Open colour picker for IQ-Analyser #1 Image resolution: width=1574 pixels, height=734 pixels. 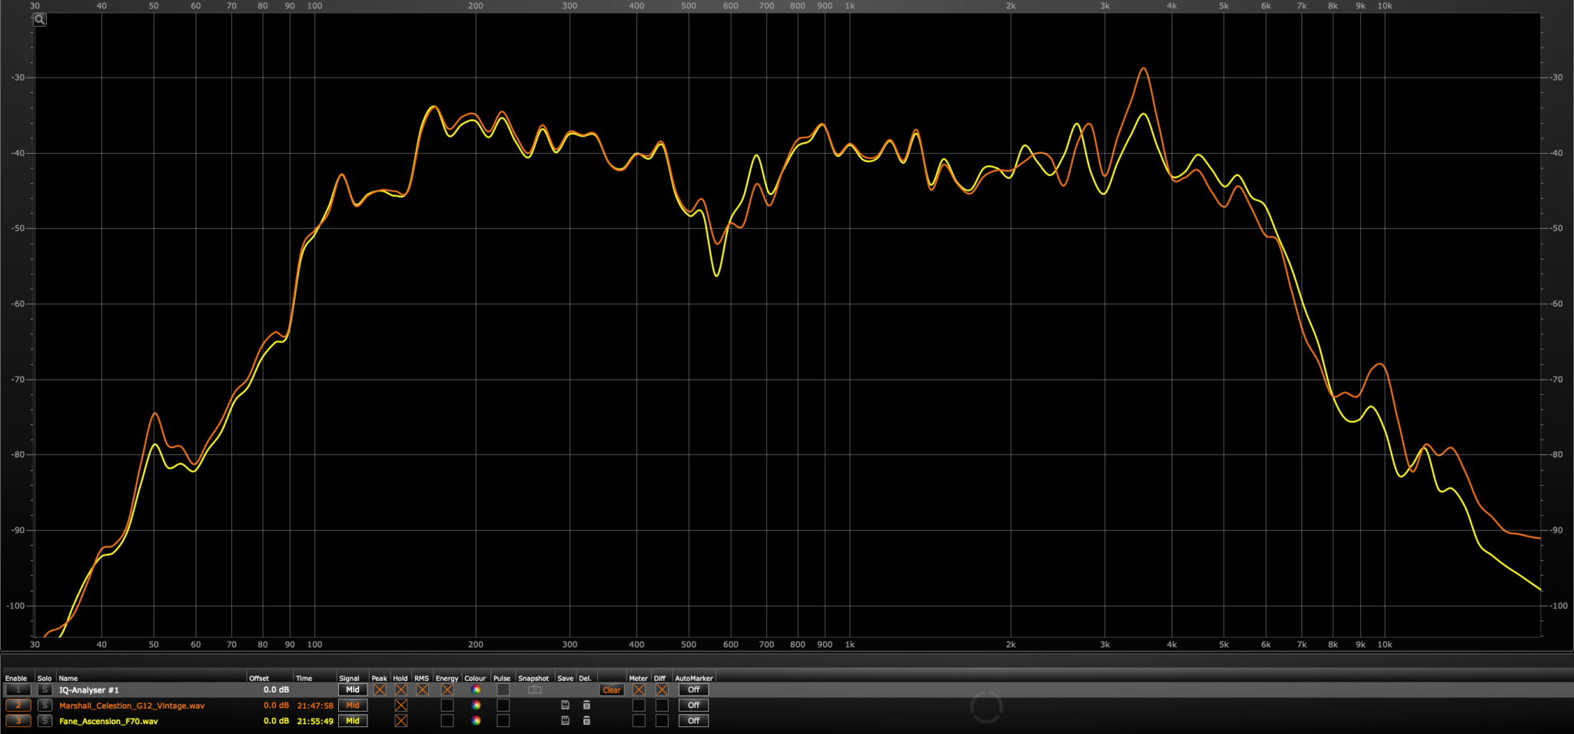[x=476, y=689]
